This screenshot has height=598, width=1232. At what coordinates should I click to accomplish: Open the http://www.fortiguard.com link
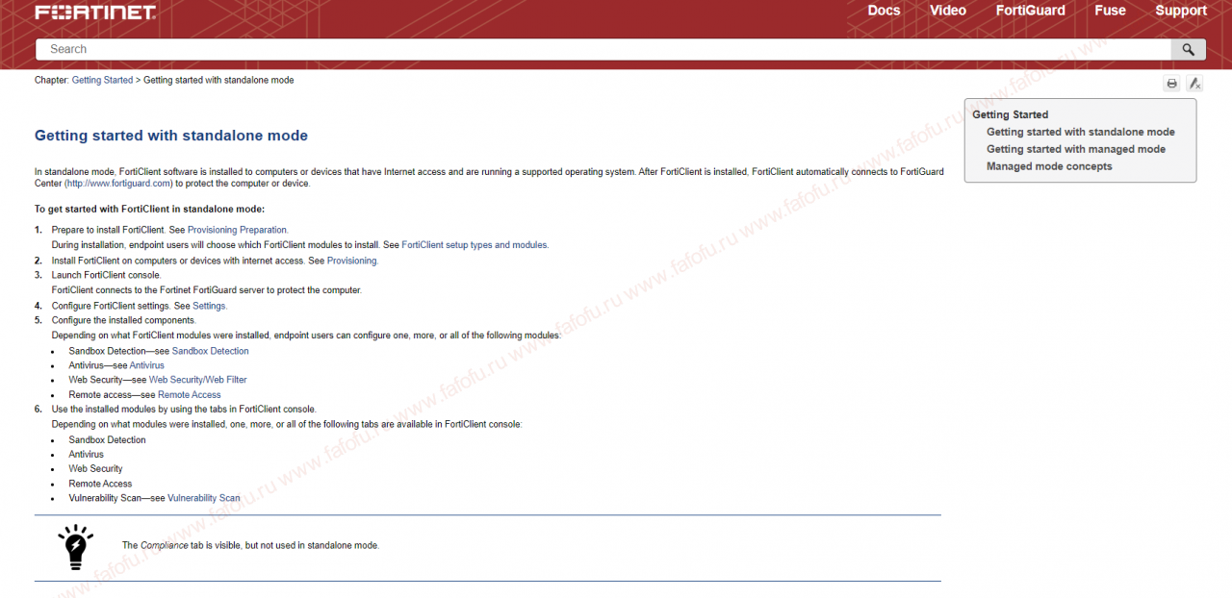click(x=117, y=183)
